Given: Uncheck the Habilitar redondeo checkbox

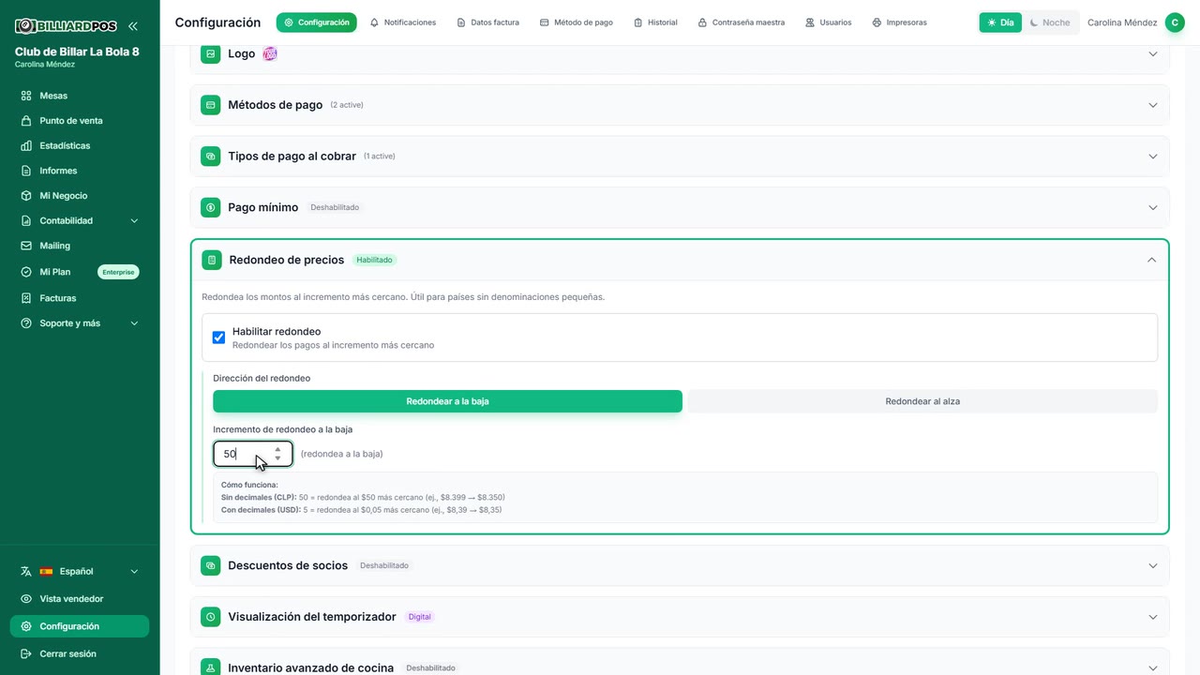Looking at the screenshot, I should click(x=218, y=337).
